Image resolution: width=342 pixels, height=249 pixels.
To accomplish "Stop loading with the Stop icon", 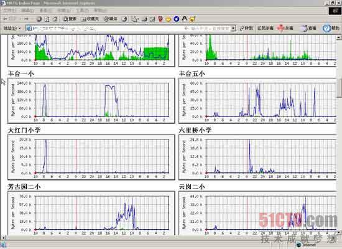I will coord(39,19).
